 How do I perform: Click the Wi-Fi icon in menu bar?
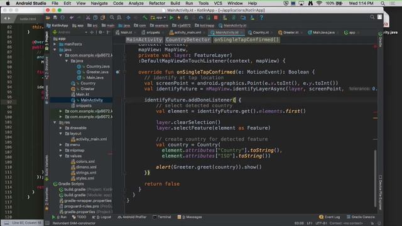pyautogui.click(x=319, y=3)
